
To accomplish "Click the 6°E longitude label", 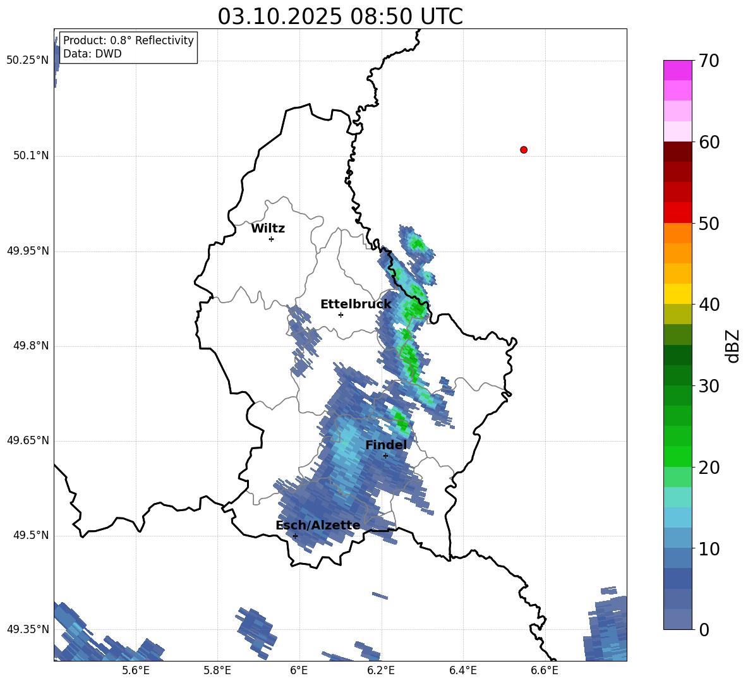I will (299, 671).
